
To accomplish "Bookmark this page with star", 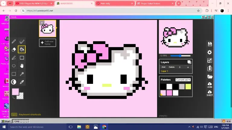I will [x=198, y=11].
